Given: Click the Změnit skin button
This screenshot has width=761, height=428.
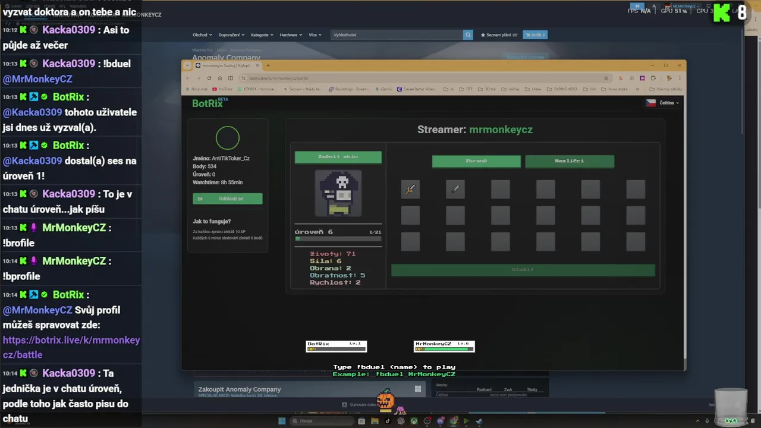Looking at the screenshot, I should [x=338, y=157].
